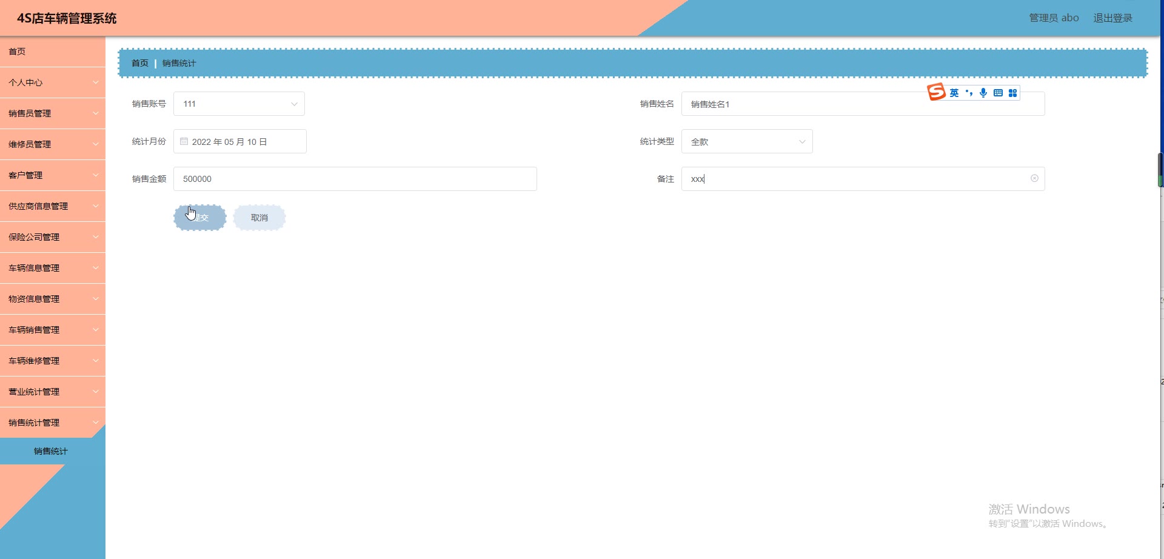Expand the 营业统计管理 sidebar menu

(53, 392)
